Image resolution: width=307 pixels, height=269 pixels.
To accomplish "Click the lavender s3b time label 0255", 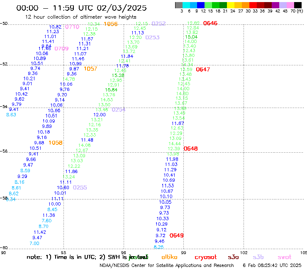I will [x=80, y=187].
